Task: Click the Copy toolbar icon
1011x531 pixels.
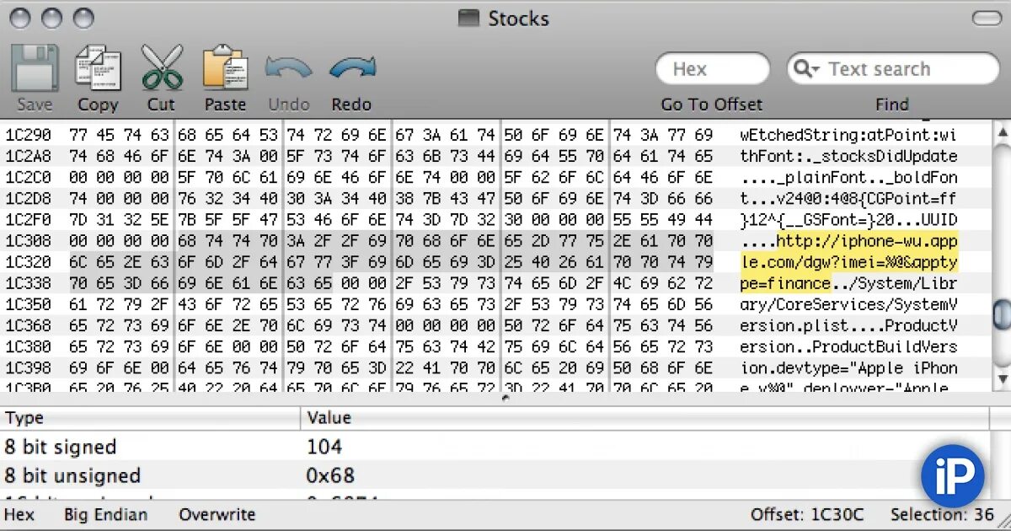Action: click(x=98, y=67)
